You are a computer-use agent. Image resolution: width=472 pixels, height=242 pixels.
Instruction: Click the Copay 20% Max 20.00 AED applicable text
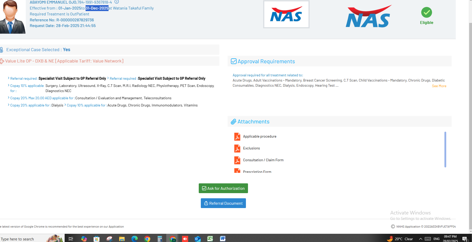[91, 98]
